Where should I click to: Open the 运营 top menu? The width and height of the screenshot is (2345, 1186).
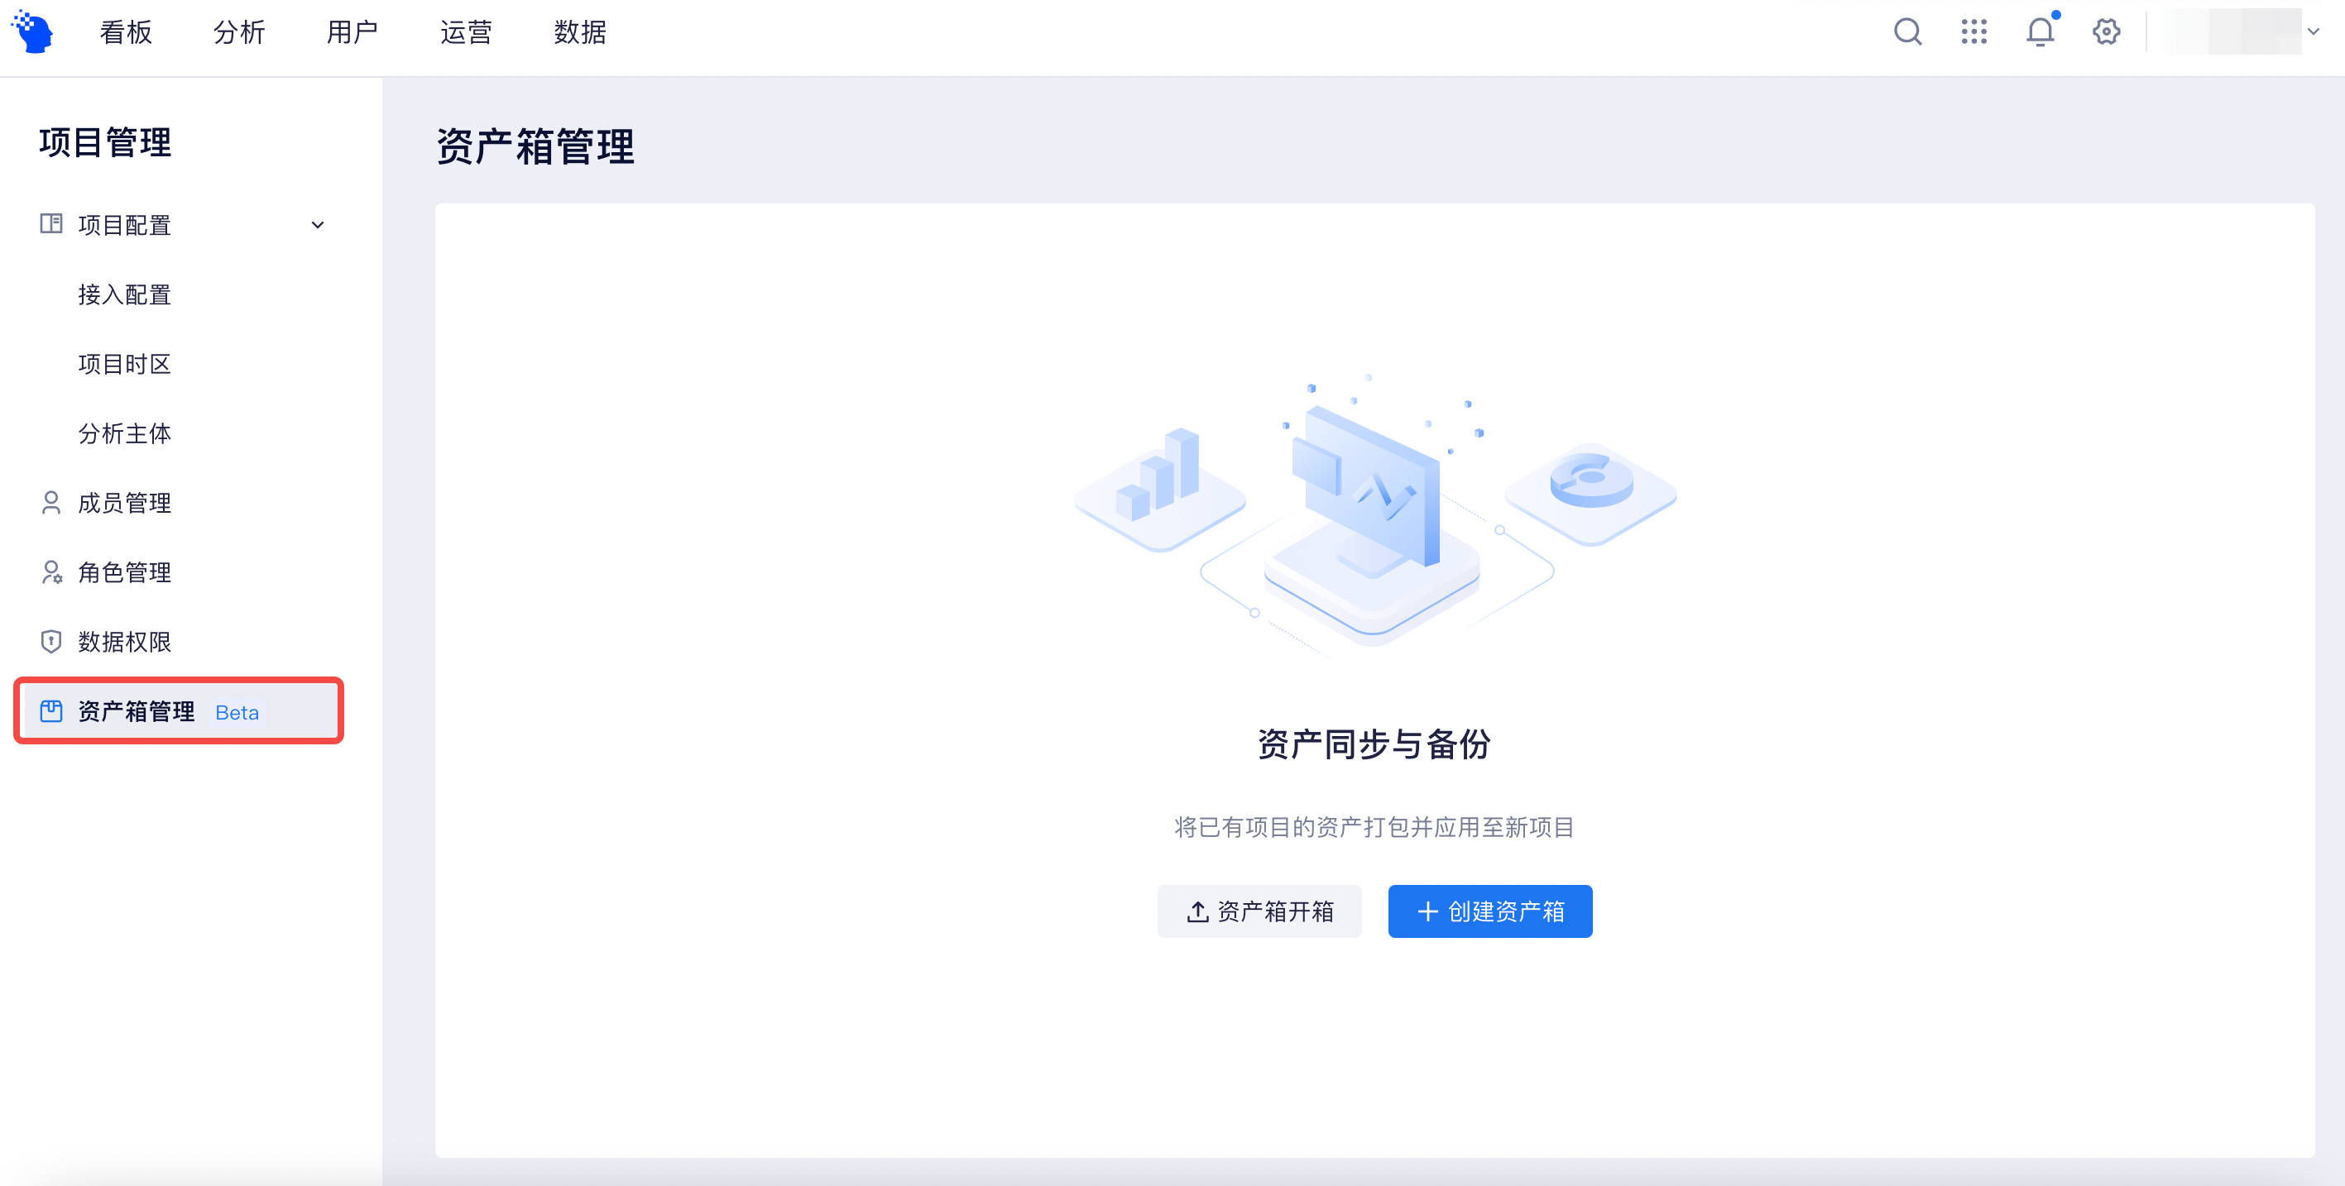[x=466, y=33]
